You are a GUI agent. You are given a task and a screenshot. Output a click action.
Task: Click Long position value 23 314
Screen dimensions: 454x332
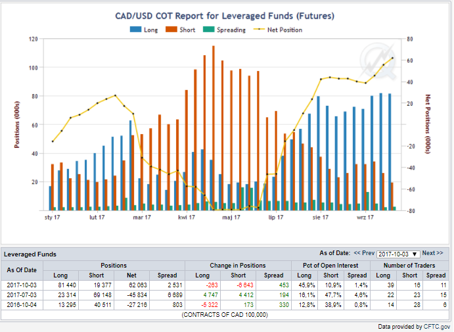(x=67, y=295)
